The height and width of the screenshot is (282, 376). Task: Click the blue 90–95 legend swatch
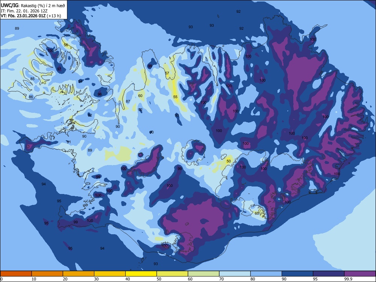click(297, 274)
